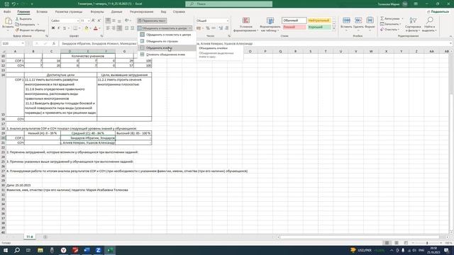Expand fill color dropdown arrow

(x=90, y=28)
